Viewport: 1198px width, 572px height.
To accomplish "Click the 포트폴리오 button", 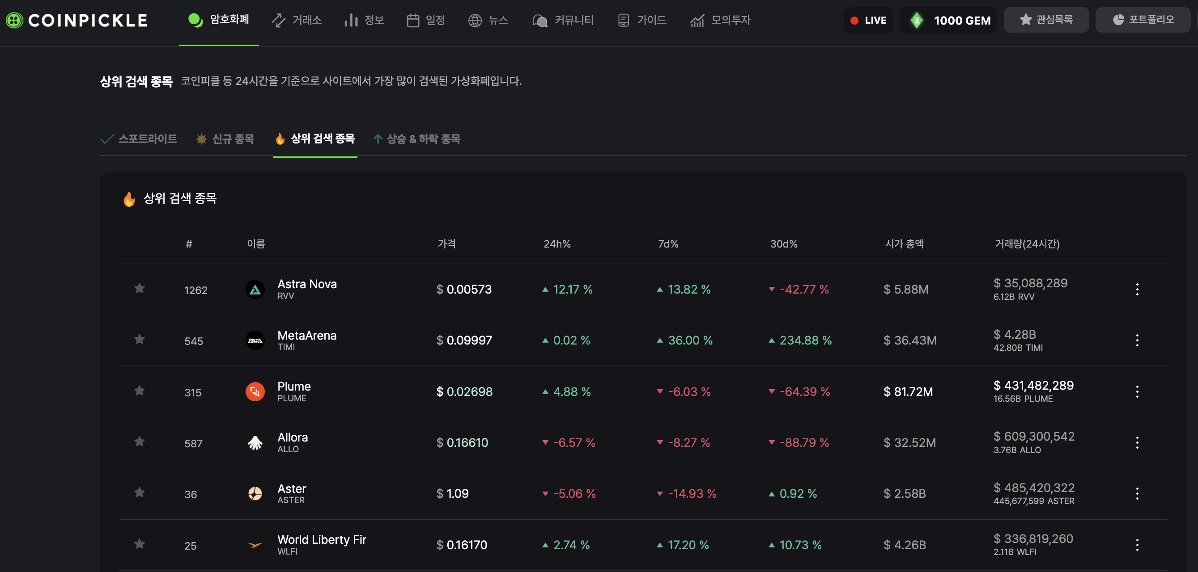I will (1143, 20).
